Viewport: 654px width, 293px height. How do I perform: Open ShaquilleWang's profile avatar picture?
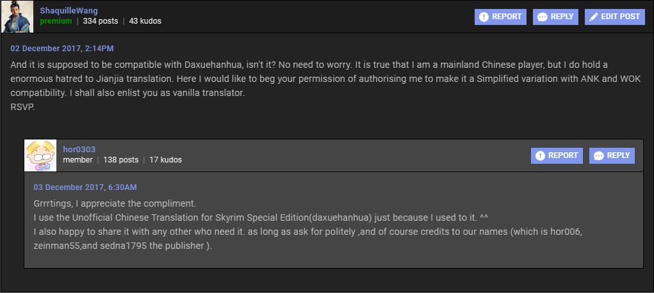18,17
